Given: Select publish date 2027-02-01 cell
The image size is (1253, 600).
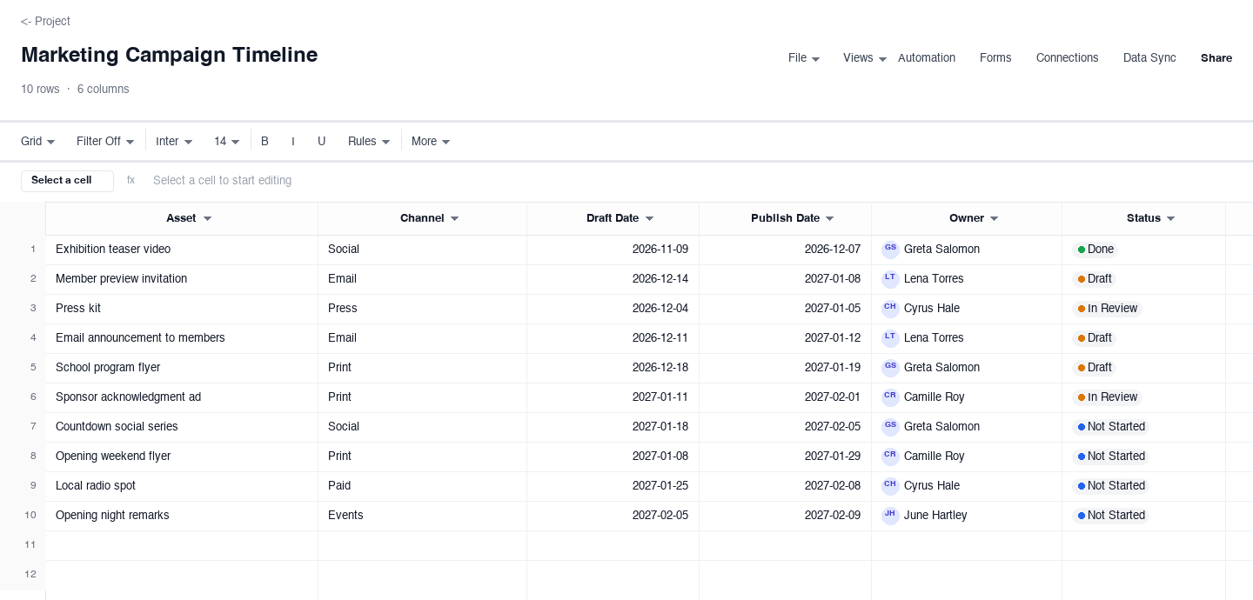Looking at the screenshot, I should click(x=786, y=397).
